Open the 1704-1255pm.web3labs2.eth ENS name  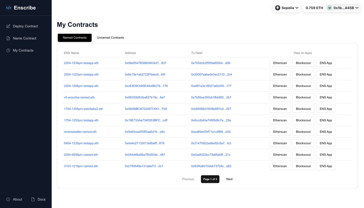point(83,109)
